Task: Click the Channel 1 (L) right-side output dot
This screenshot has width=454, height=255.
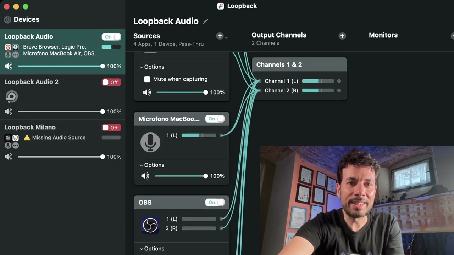Action: click(339, 81)
